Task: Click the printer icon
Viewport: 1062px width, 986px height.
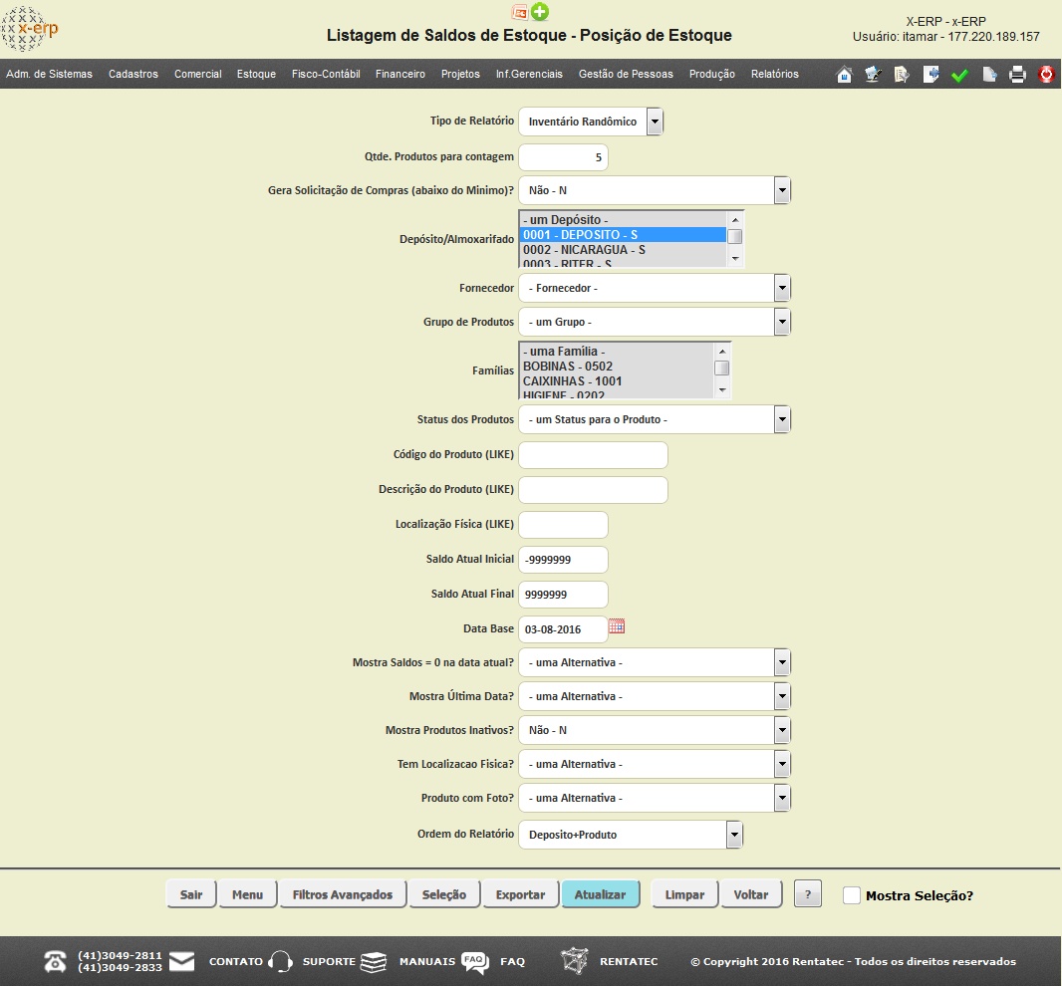Action: point(1018,75)
